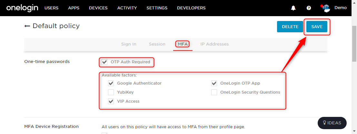Viewport: 357px width, 134px height.
Task: Open the notifications bell icon
Action: pos(293,8)
